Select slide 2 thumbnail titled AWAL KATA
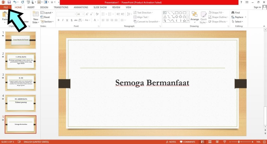 pyautogui.click(x=20, y=61)
